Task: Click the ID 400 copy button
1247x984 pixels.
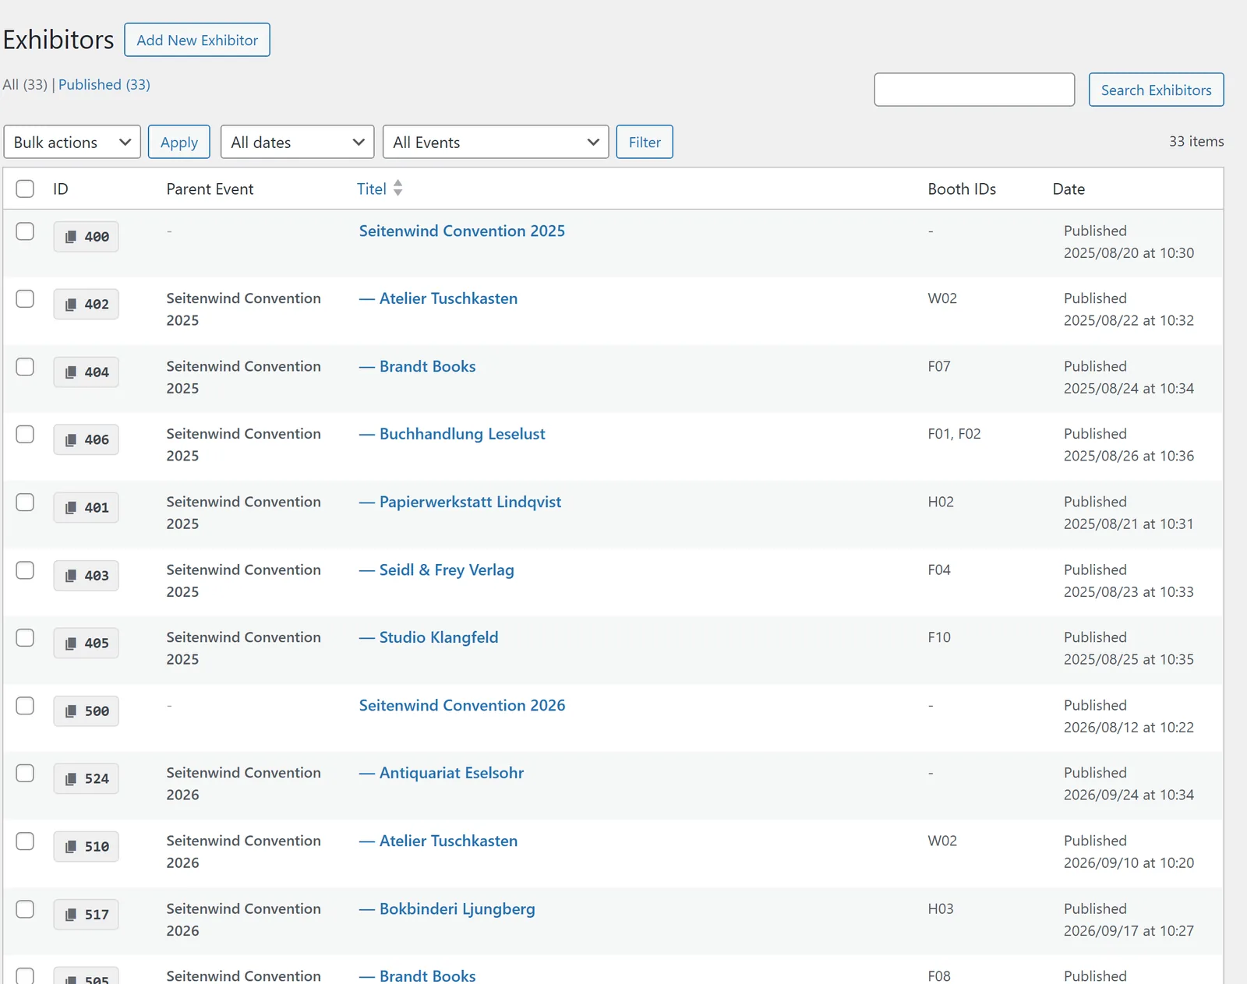Action: click(x=87, y=237)
